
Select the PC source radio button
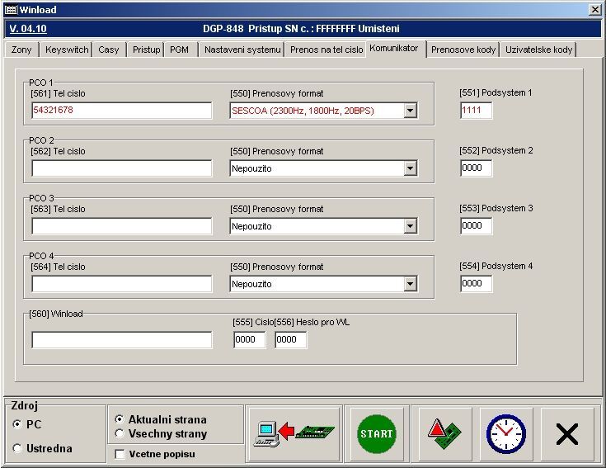(x=18, y=423)
